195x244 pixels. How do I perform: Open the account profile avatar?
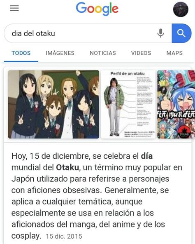click(x=181, y=9)
